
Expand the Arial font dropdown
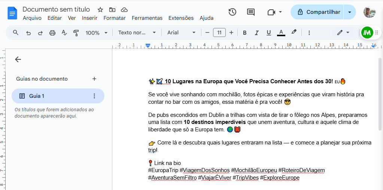(x=181, y=33)
